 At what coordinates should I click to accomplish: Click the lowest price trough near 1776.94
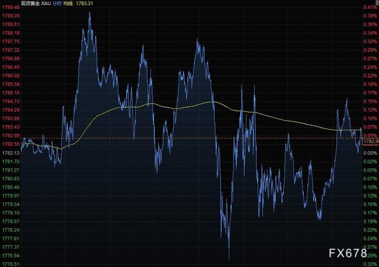[229, 259]
